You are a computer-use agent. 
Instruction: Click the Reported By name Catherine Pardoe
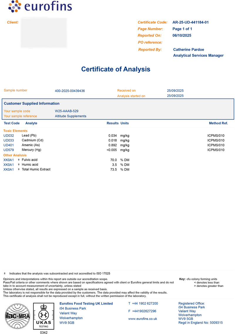[x=189, y=49]
